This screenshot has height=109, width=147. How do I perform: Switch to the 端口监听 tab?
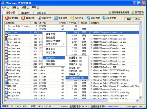[26, 13]
